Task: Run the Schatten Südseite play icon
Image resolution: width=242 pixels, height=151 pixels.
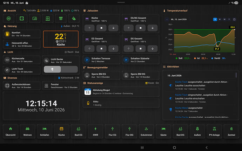Action: (x=126, y=60)
